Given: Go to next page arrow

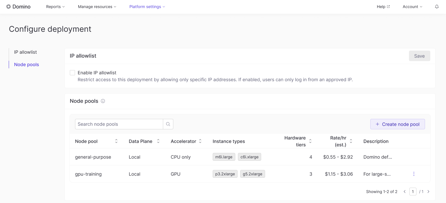Looking at the screenshot, I should coord(428,192).
